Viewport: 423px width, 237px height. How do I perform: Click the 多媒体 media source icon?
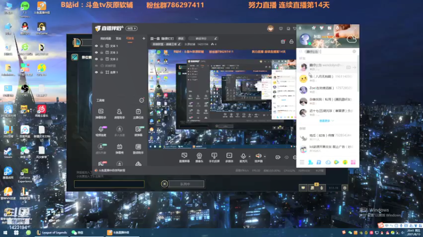click(x=229, y=157)
